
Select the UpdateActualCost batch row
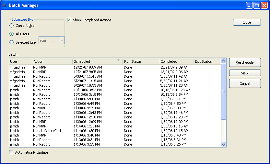(47, 131)
